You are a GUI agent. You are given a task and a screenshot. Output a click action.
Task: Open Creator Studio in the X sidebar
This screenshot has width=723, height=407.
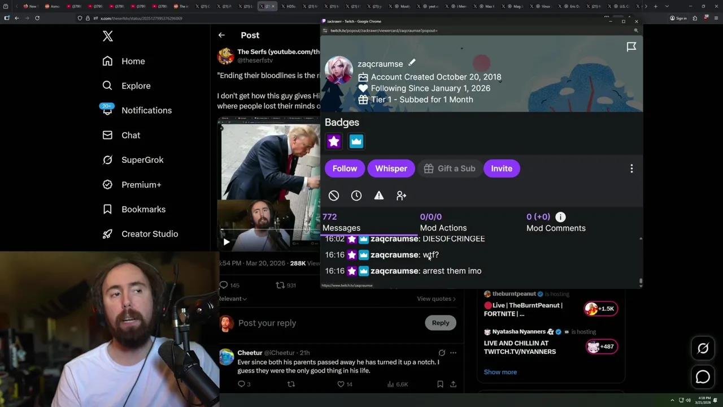[x=140, y=234]
